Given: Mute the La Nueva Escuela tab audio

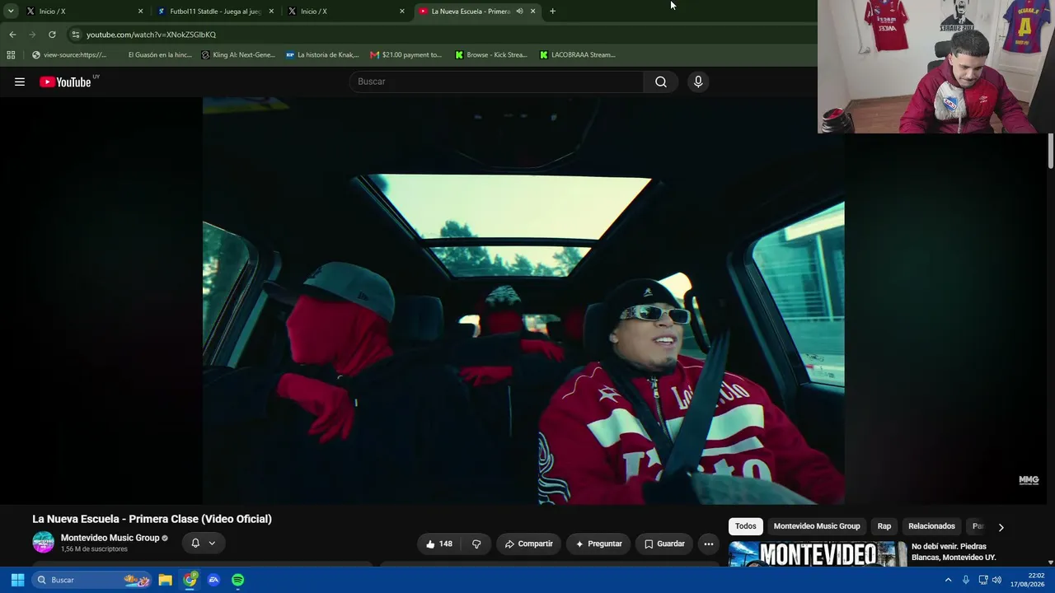Looking at the screenshot, I should click(x=519, y=12).
